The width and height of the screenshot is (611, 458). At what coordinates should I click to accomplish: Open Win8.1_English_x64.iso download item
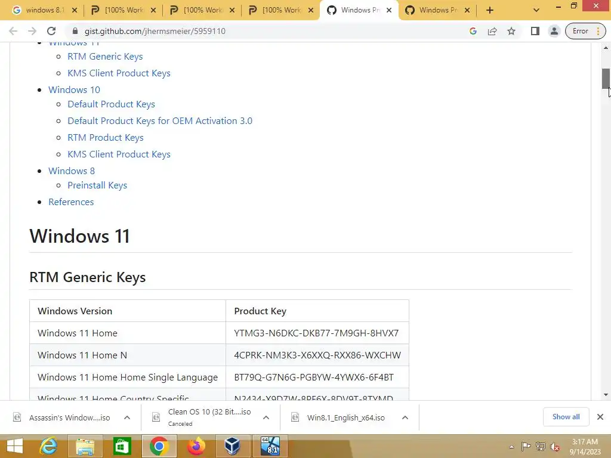[x=339, y=417]
